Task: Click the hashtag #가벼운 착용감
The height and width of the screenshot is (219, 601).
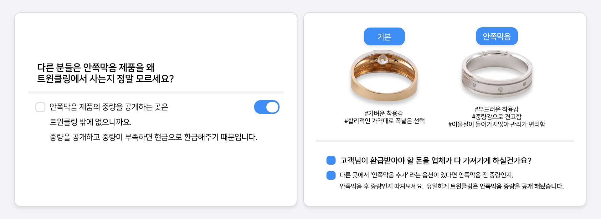Action: (x=384, y=113)
